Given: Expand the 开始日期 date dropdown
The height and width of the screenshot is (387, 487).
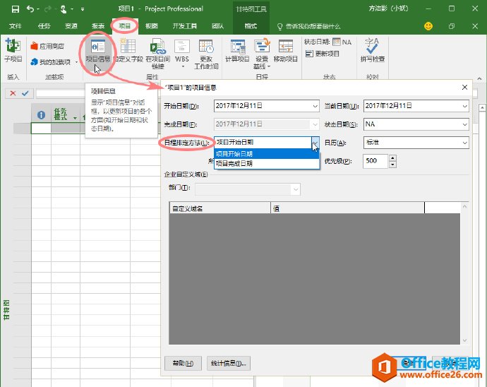Looking at the screenshot, I should 314,106.
